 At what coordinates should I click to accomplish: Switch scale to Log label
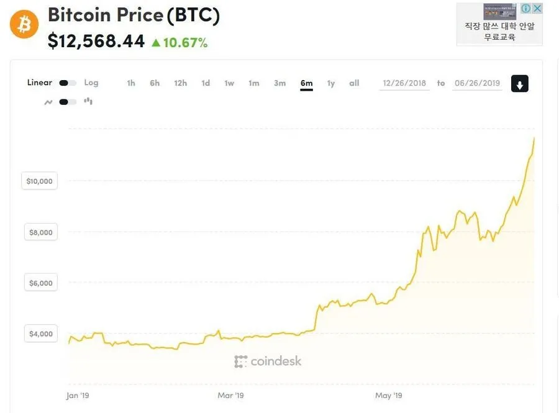pyautogui.click(x=91, y=83)
